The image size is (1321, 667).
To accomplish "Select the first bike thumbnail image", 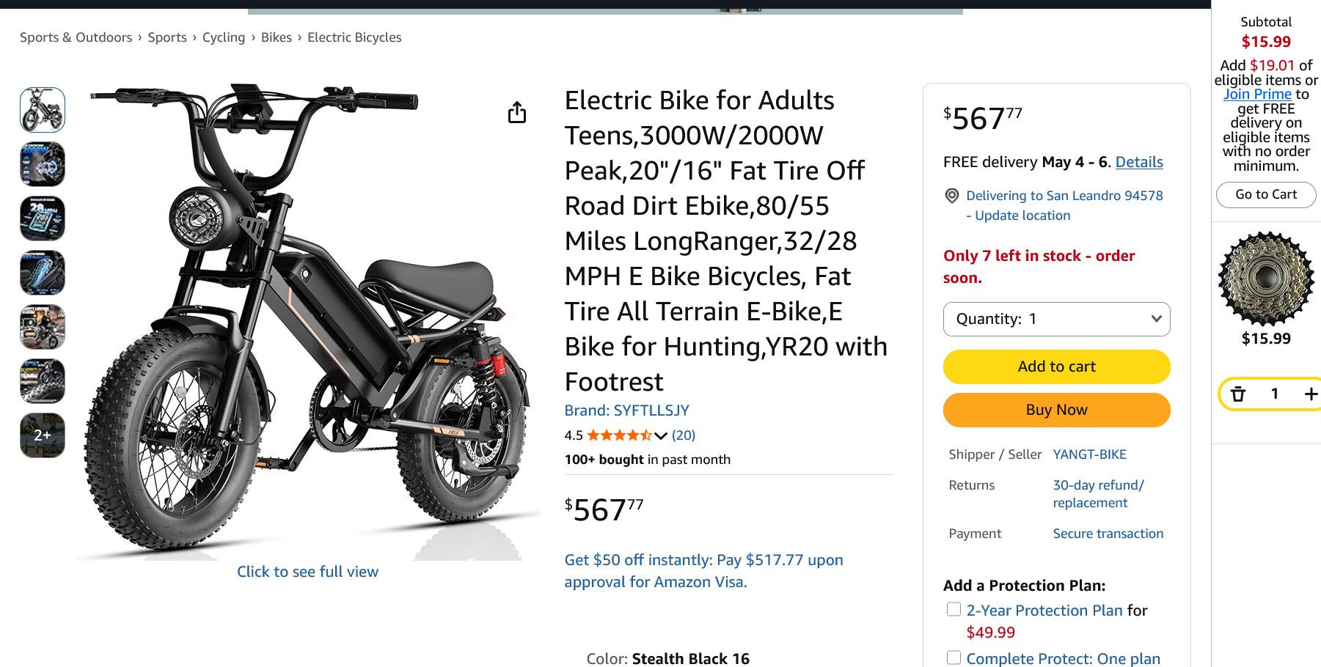I will (43, 110).
